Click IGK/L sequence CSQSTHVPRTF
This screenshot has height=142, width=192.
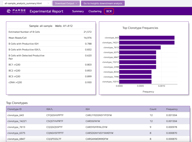55,121
